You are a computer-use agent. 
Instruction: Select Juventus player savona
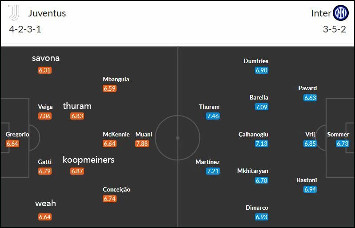46,58
